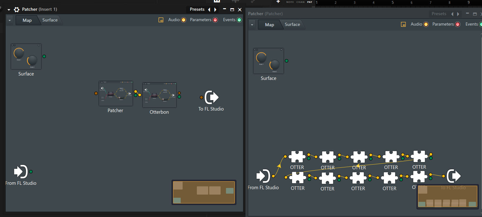Select next preset in Patcher (Patcher) window
Viewport: 482px width, 217px height.
pos(459,14)
